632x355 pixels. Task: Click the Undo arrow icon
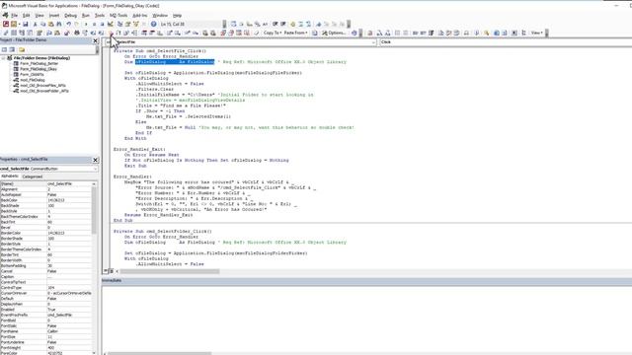[x=68, y=24]
